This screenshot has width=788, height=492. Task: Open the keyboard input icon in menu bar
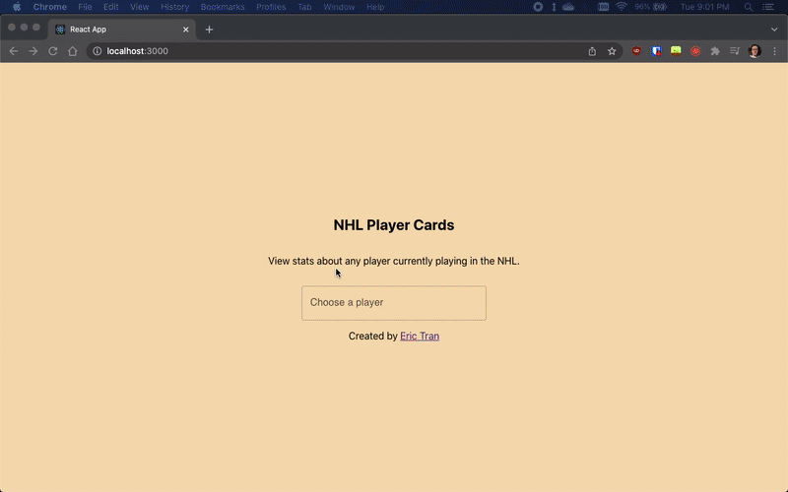604,7
